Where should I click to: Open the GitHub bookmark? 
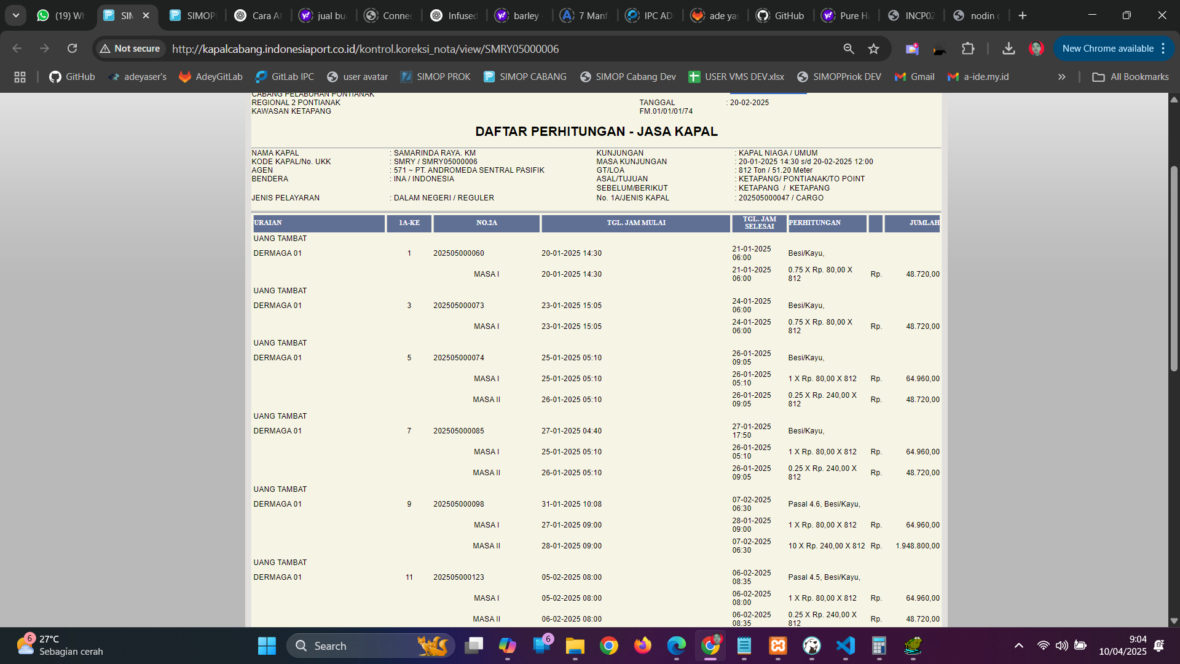[72, 77]
